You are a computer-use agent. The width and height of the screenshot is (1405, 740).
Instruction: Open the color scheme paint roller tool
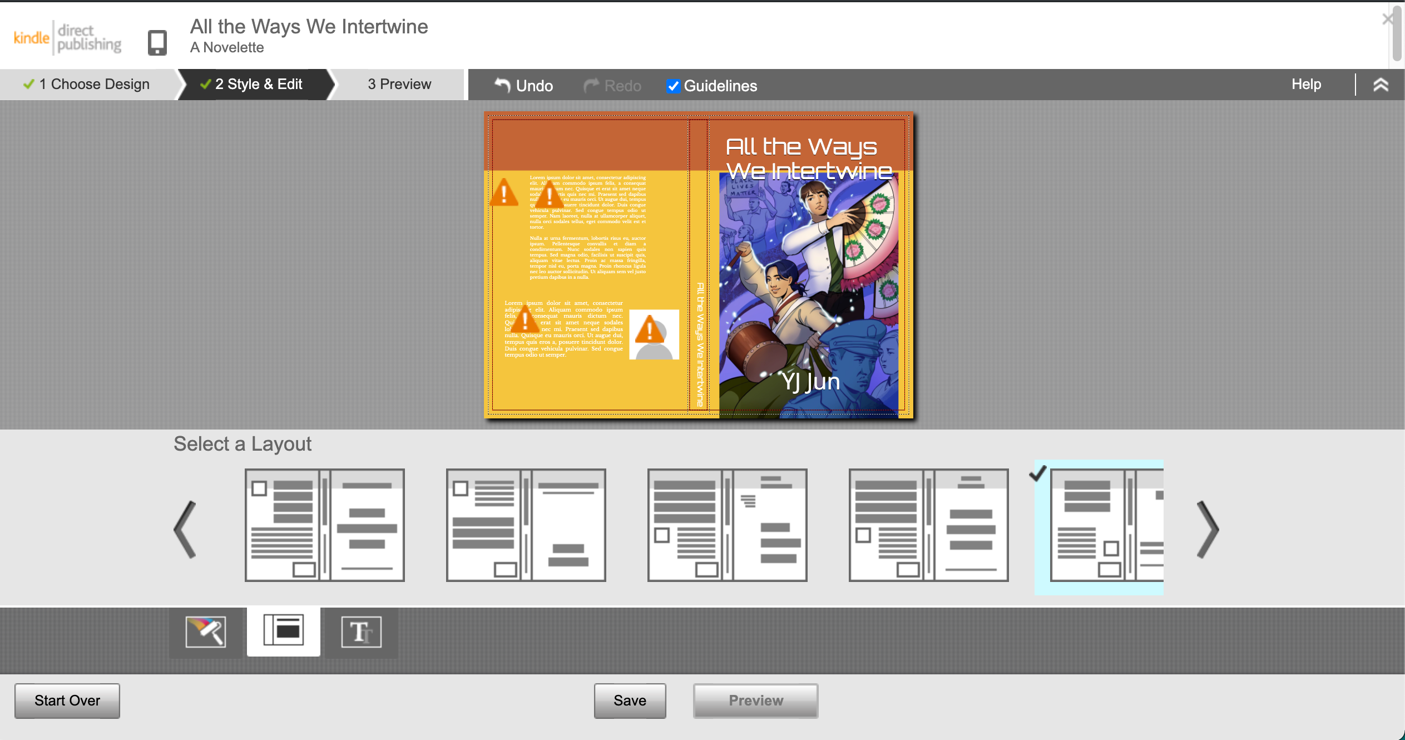(x=206, y=632)
